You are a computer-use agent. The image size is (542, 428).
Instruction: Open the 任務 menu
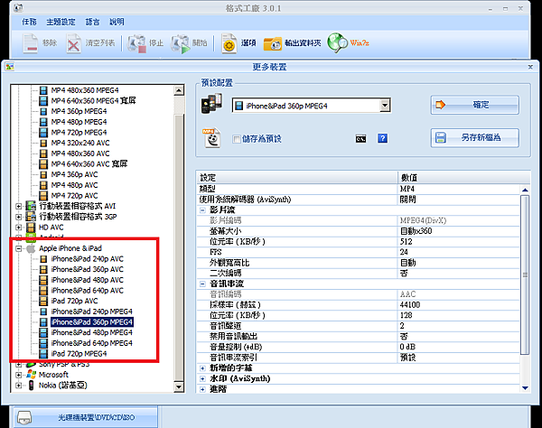[x=29, y=22]
